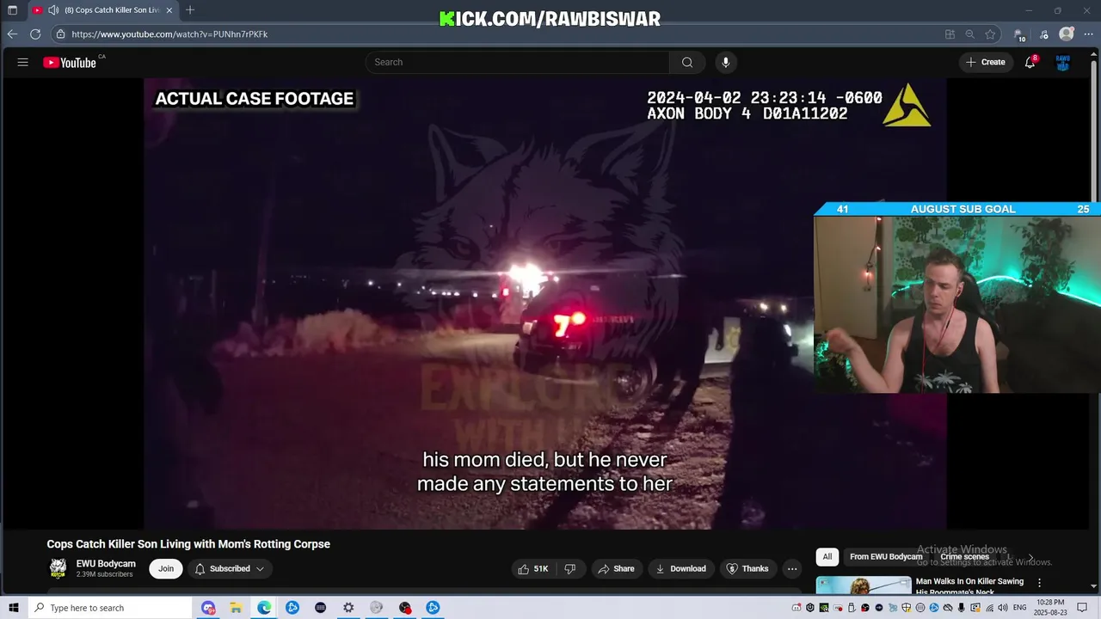View site information lock icon
This screenshot has height=619, width=1101.
[60, 34]
